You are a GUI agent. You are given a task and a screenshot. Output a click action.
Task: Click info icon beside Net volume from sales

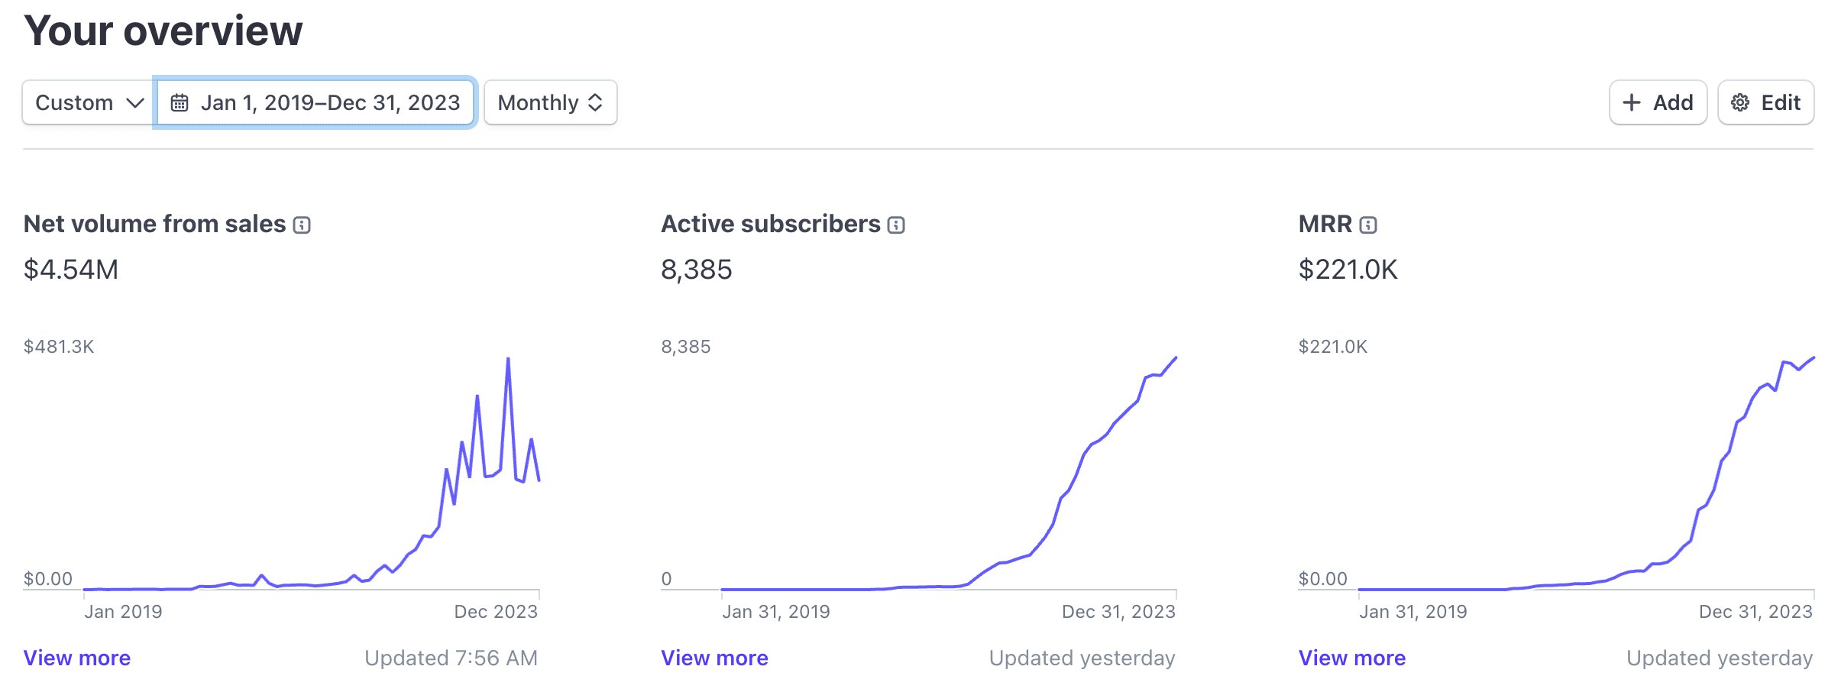pyautogui.click(x=302, y=225)
